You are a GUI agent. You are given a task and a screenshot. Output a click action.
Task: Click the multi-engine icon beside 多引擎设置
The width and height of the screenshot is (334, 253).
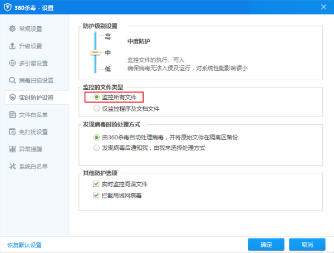12,63
